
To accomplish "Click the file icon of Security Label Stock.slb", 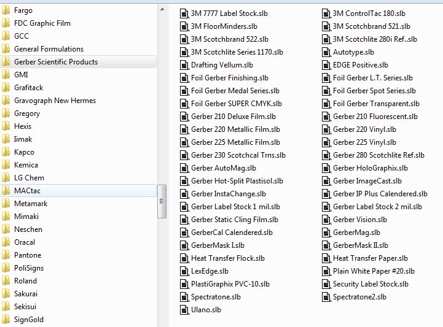I will tap(326, 284).
